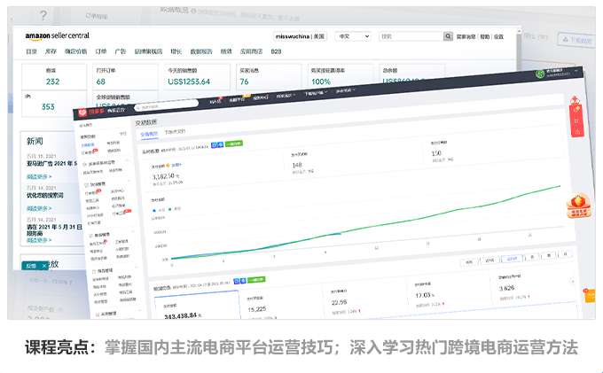Viewport: 603px width, 373px height.
Task: Click the 100% tile value
Action: click(x=321, y=82)
